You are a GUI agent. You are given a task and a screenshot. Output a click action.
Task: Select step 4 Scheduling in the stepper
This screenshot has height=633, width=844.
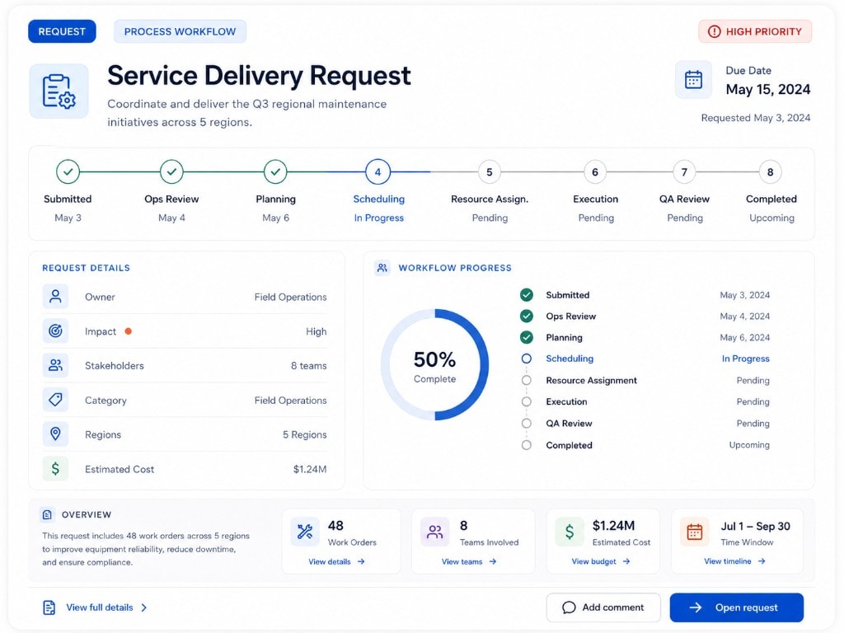point(377,171)
